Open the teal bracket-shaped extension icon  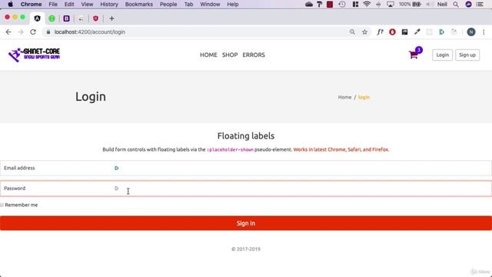pos(441,32)
